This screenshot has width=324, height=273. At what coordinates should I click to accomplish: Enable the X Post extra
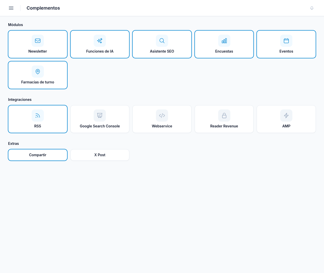(100, 155)
